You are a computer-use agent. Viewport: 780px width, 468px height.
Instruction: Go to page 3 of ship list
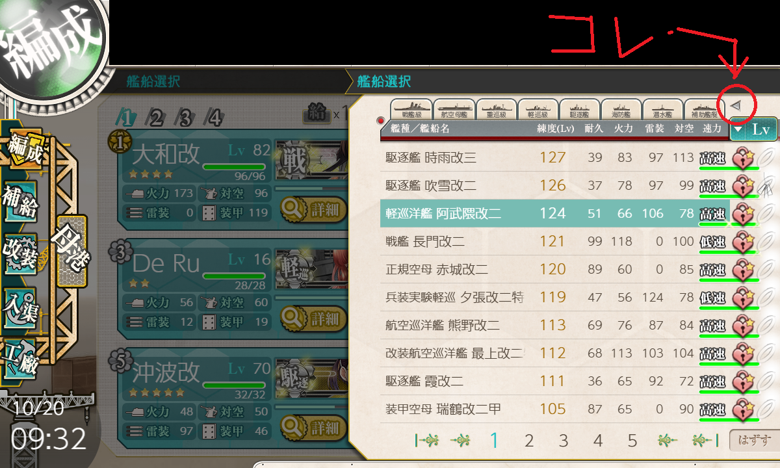click(564, 441)
